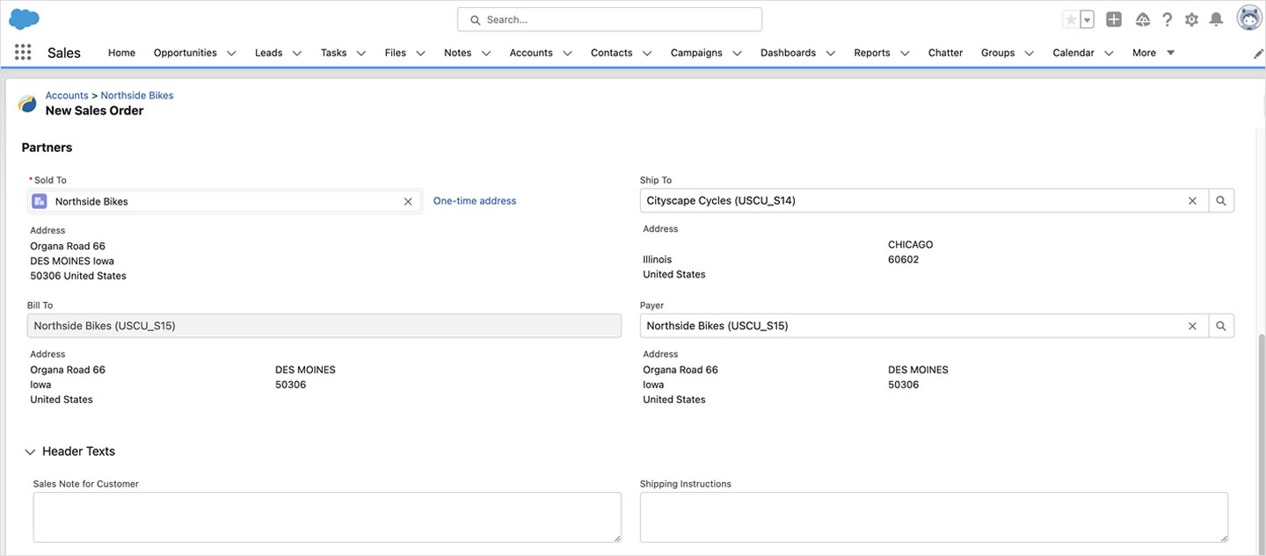Image resolution: width=1266 pixels, height=556 pixels.
Task: Expand the Notes tab dropdown chevron
Action: coord(486,54)
